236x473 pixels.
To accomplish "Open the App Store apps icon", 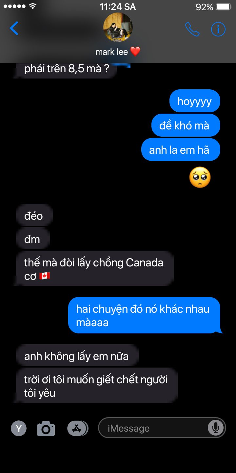I will pos(78,428).
